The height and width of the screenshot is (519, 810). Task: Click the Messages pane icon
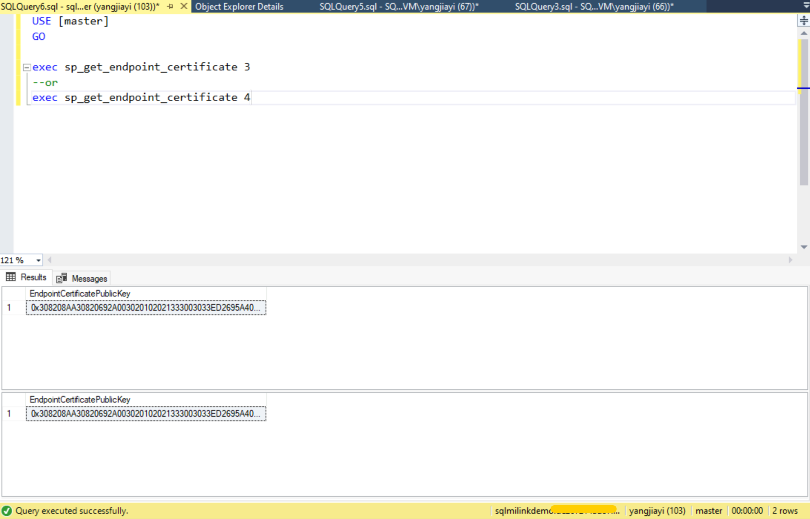[61, 277]
